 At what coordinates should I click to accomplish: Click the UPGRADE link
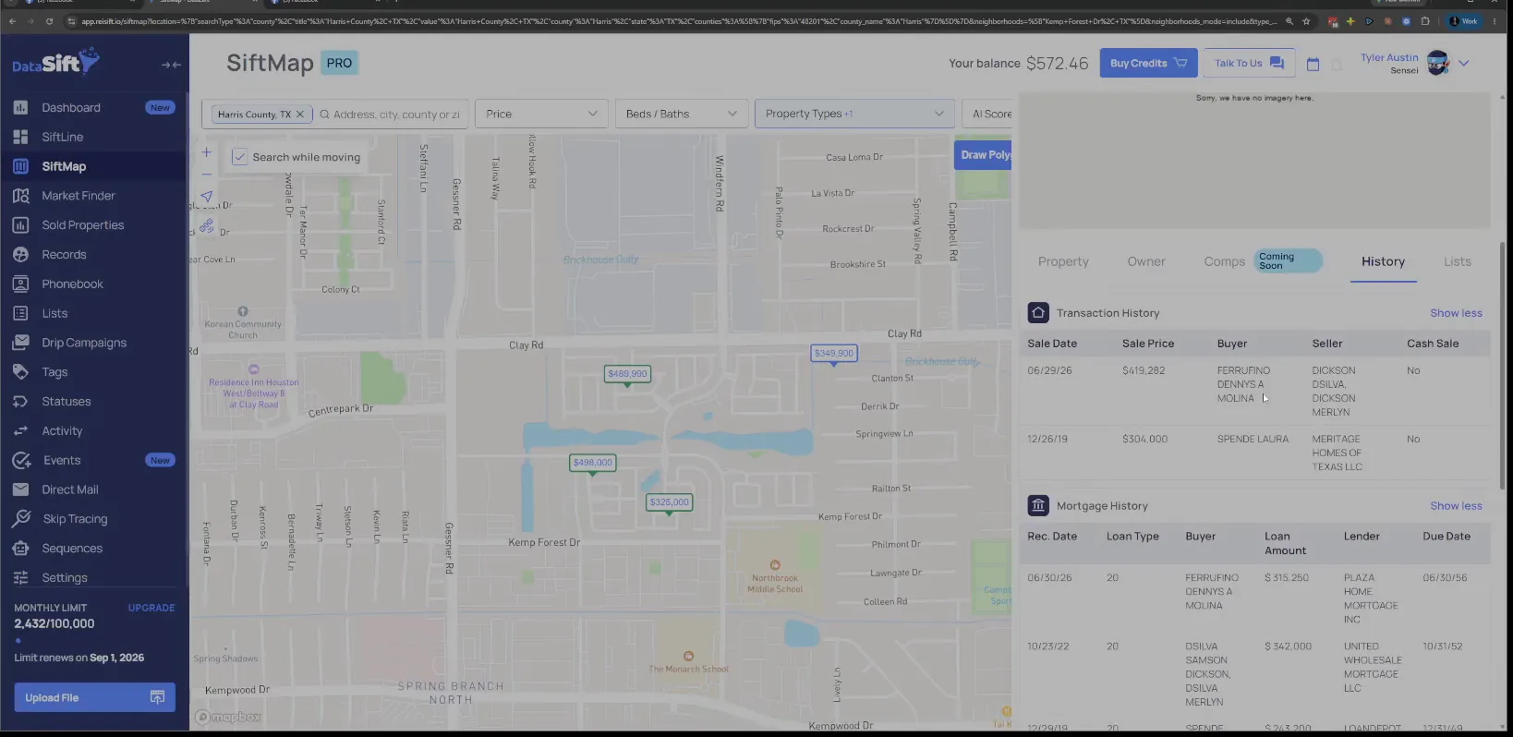point(151,608)
